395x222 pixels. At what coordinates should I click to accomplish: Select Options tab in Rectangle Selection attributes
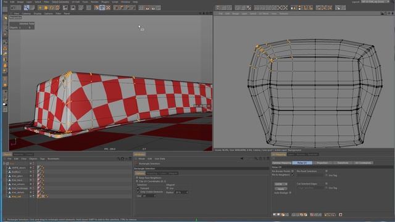(x=140, y=173)
